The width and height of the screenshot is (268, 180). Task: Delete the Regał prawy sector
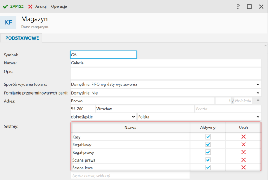[243, 152]
